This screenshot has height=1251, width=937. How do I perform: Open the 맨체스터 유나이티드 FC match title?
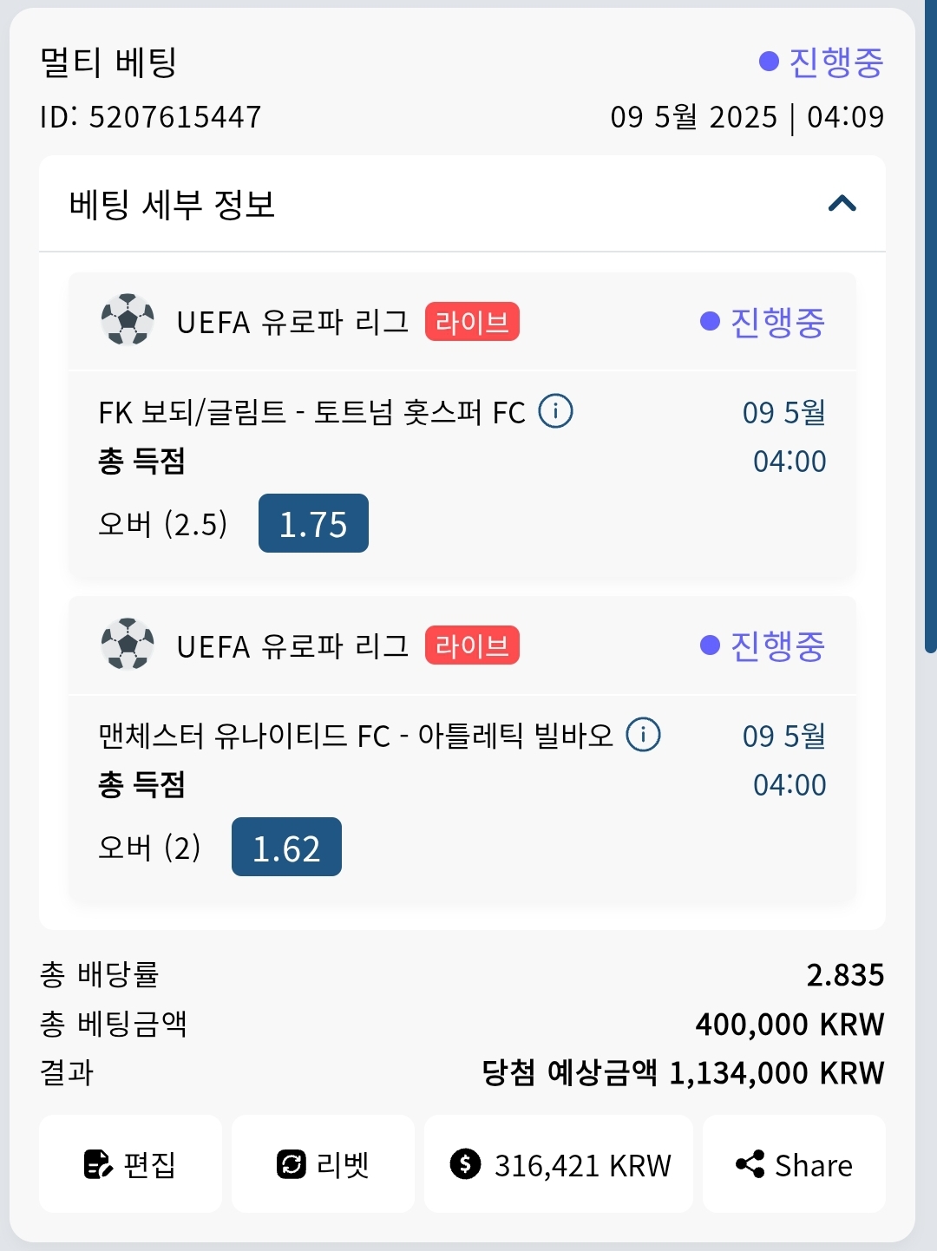[x=356, y=736]
